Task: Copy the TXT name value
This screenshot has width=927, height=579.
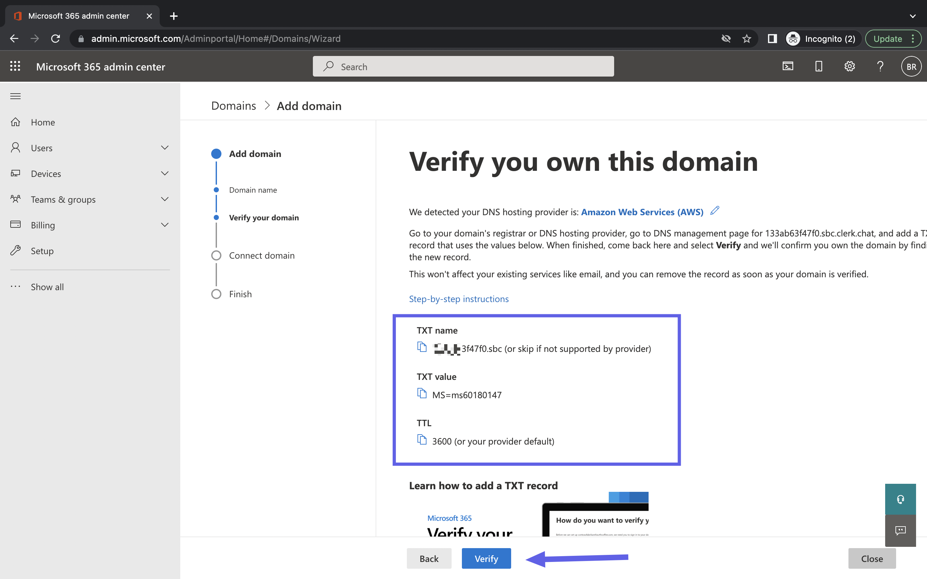Action: 422,347
